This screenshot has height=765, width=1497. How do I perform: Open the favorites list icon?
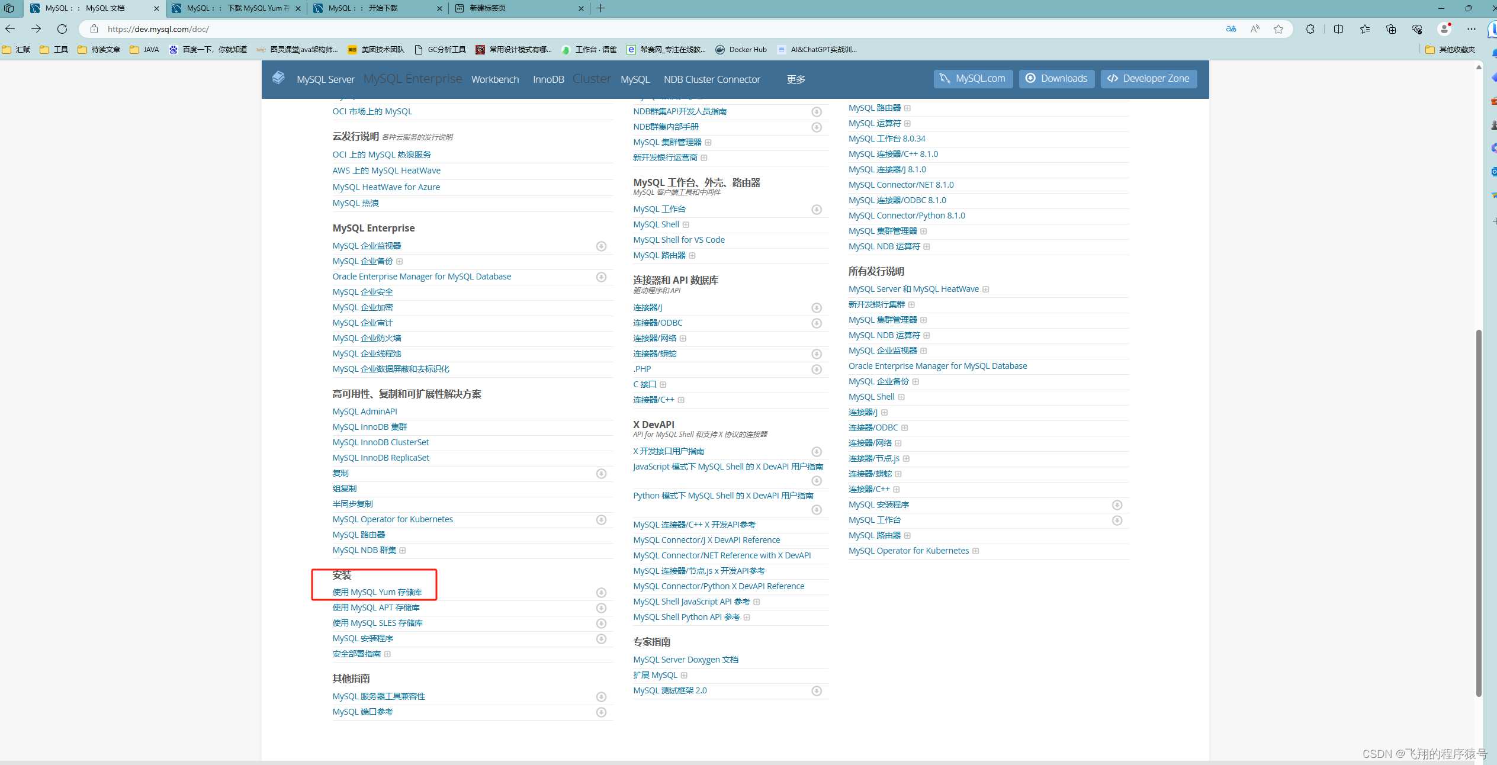(1365, 29)
